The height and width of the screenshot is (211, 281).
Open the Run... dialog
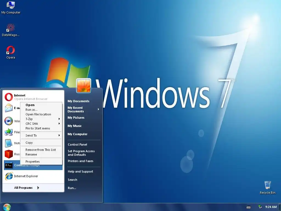[72, 188]
